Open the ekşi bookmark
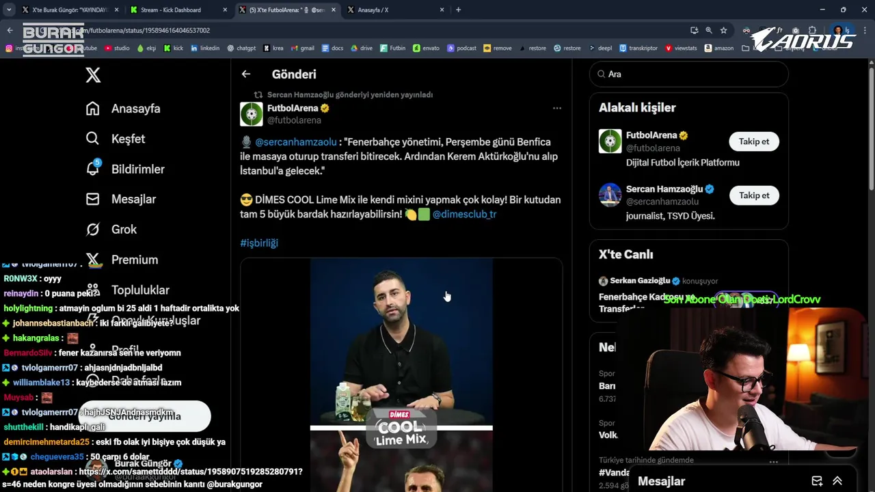875x492 pixels. [x=146, y=48]
